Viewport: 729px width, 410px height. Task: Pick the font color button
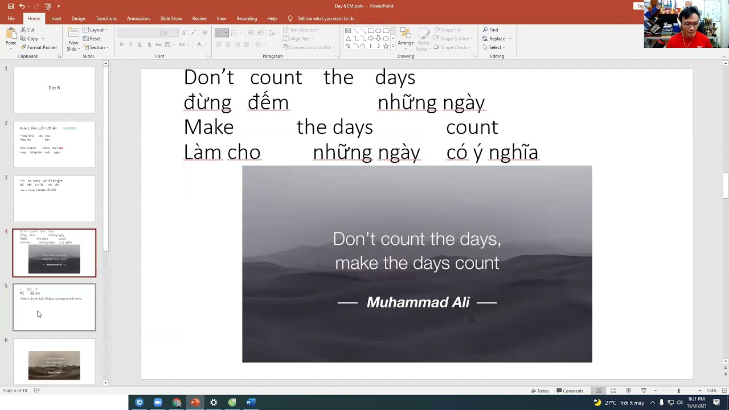pos(198,44)
